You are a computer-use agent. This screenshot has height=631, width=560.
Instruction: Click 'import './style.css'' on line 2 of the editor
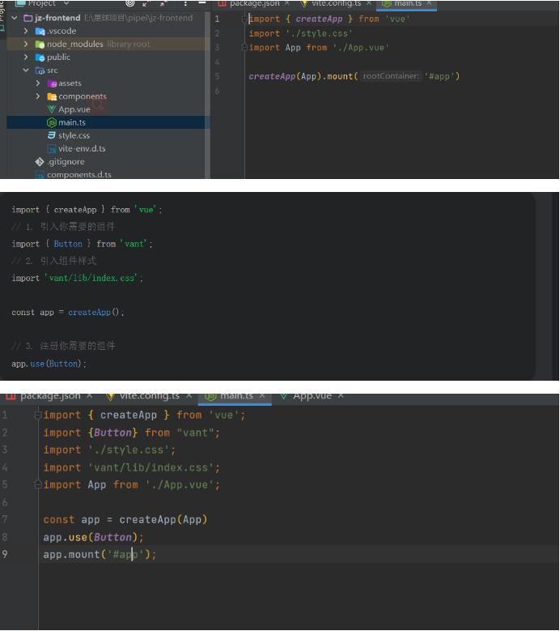click(300, 33)
